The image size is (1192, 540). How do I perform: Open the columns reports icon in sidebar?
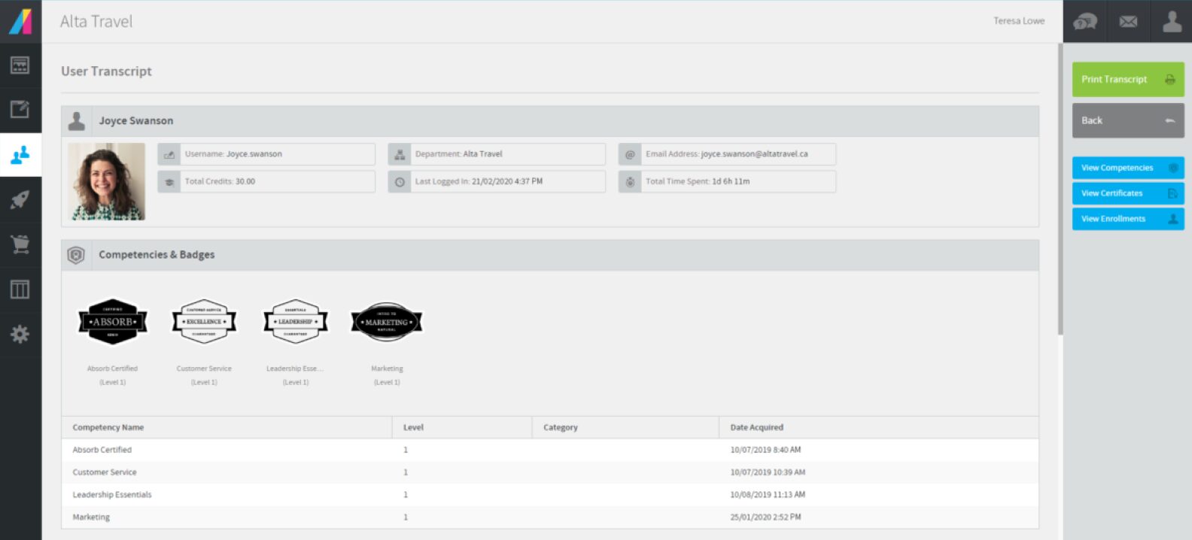(20, 290)
